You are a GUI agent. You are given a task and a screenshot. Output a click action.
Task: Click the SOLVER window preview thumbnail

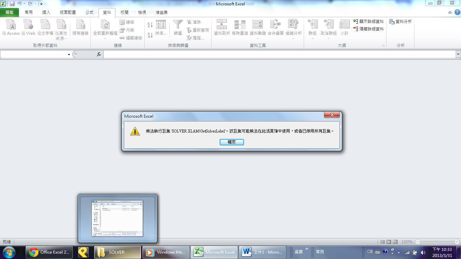[117, 218]
